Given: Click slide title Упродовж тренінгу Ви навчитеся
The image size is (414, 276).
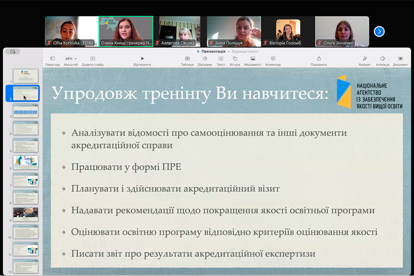Looking at the screenshot, I should pos(190,93).
